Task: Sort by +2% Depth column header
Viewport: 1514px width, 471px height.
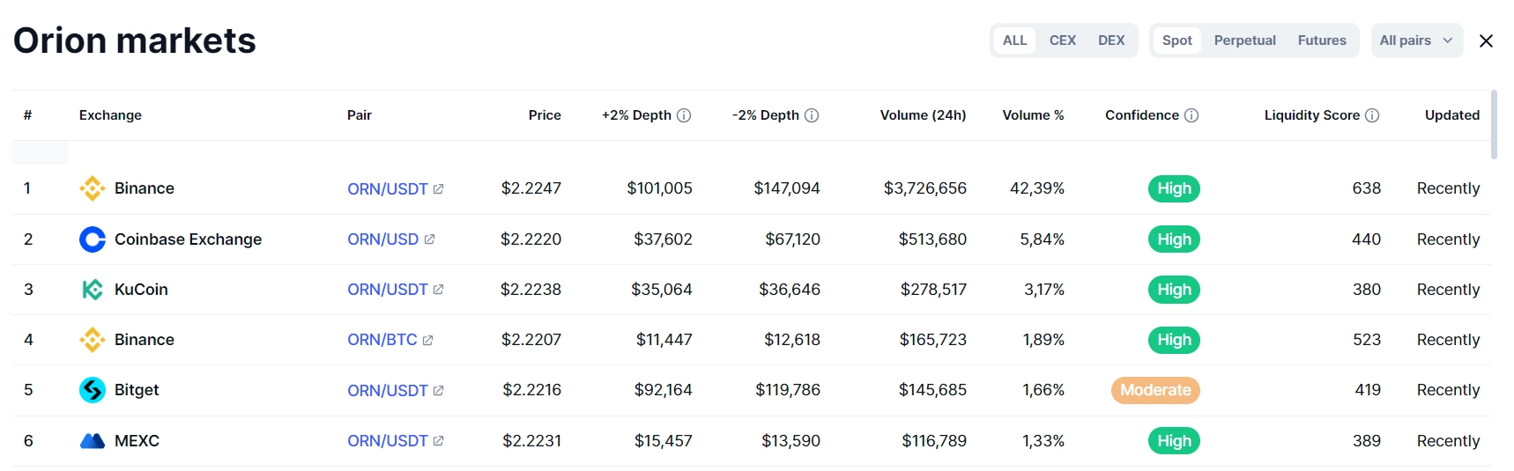Action: [636, 115]
